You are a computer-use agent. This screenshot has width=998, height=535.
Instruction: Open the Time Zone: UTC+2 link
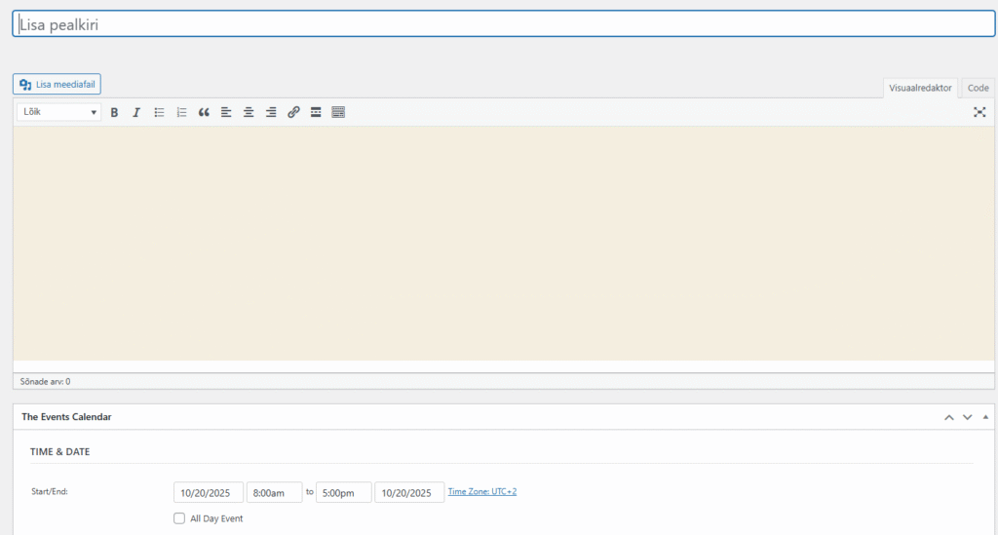[481, 492]
